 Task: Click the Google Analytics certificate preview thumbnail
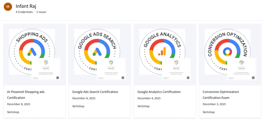point(176,69)
